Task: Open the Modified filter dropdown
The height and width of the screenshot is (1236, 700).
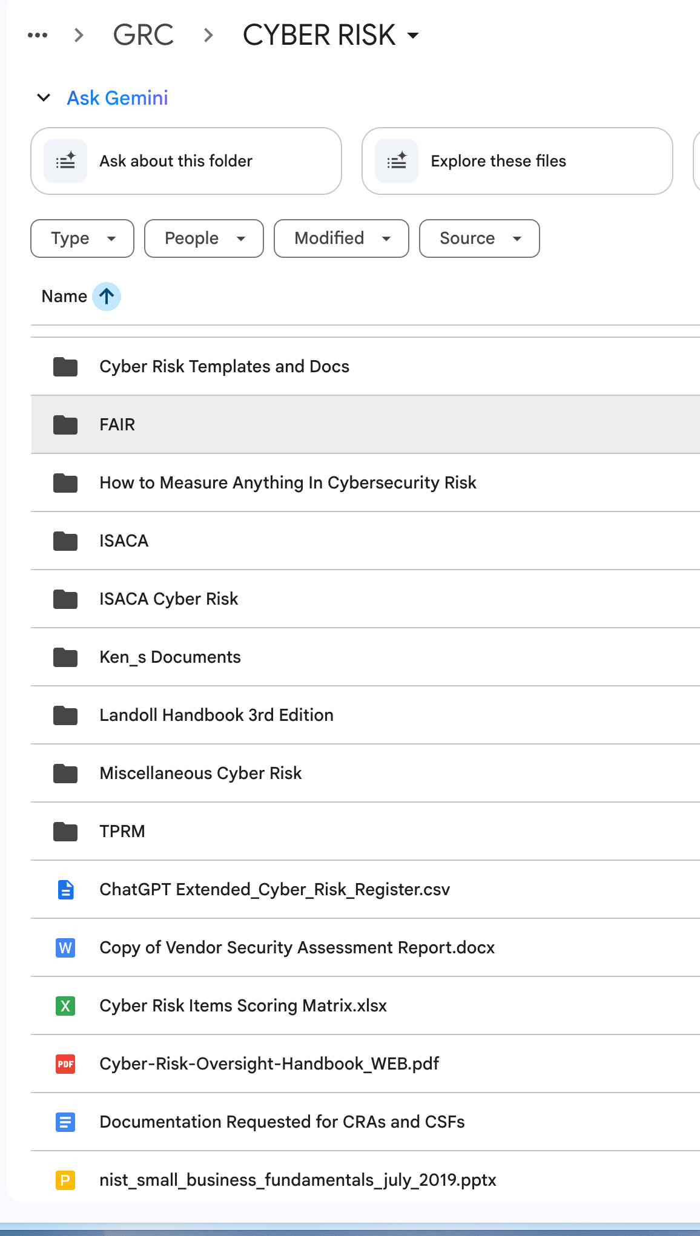Action: click(x=342, y=238)
